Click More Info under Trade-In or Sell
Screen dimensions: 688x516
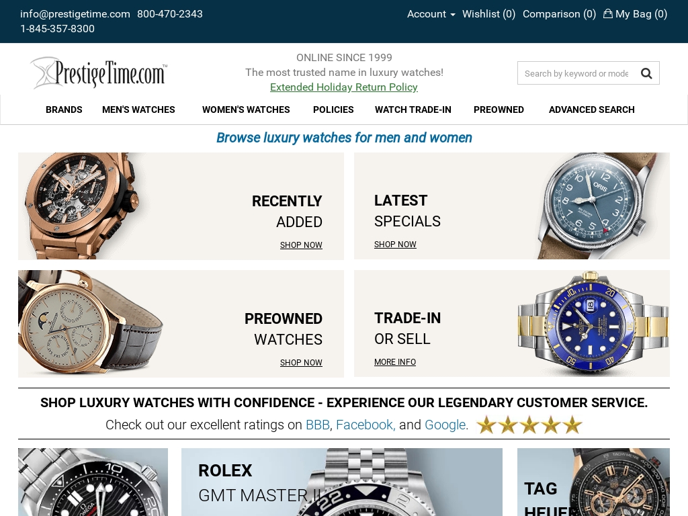(x=395, y=362)
